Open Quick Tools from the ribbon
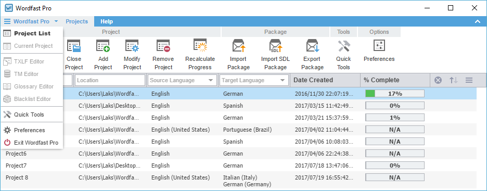 tap(343, 55)
